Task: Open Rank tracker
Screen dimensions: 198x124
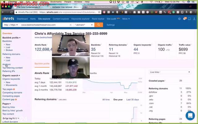Action: [98, 19]
